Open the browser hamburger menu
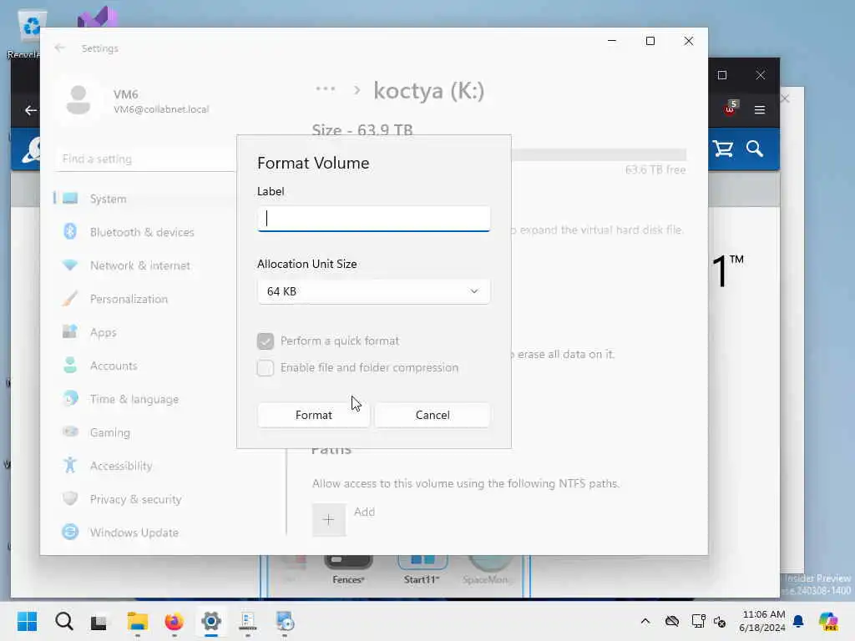Image resolution: width=855 pixels, height=641 pixels. (760, 110)
